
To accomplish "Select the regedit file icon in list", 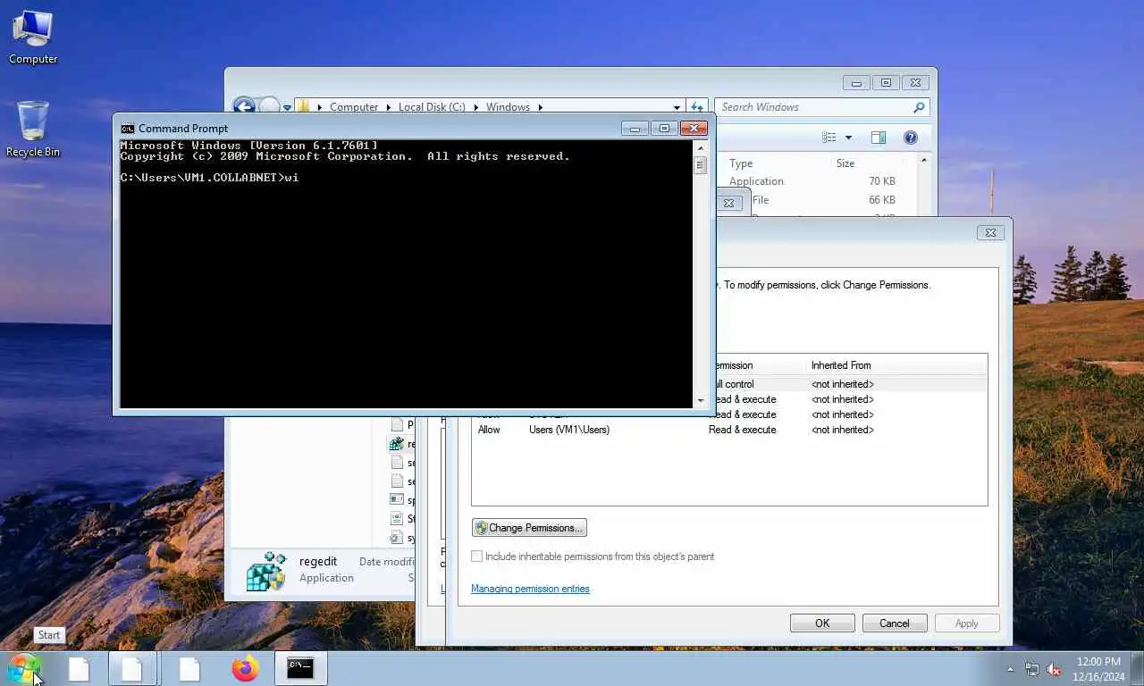I will pos(397,444).
